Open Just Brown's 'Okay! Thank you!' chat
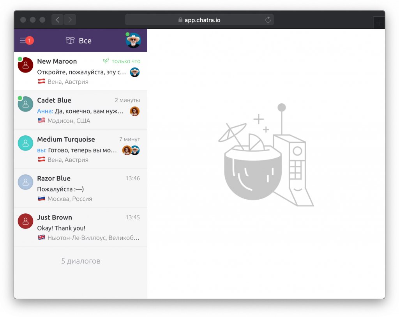 pyautogui.click(x=82, y=228)
